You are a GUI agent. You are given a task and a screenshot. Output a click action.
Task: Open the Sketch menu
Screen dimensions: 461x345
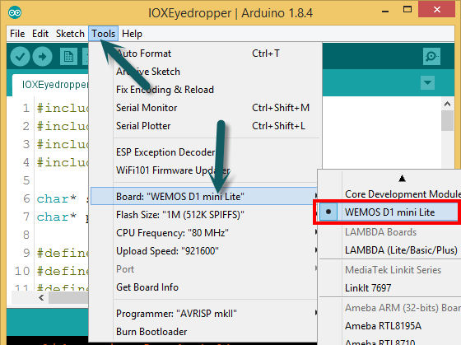(70, 34)
